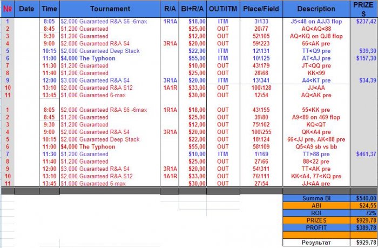378x248 pixels.
Task: Select description 55<KK pre
Action: tap(316, 110)
